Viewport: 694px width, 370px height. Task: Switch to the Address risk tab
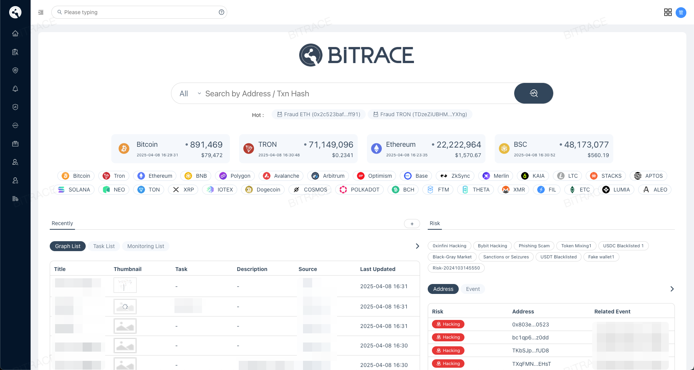tap(443, 289)
